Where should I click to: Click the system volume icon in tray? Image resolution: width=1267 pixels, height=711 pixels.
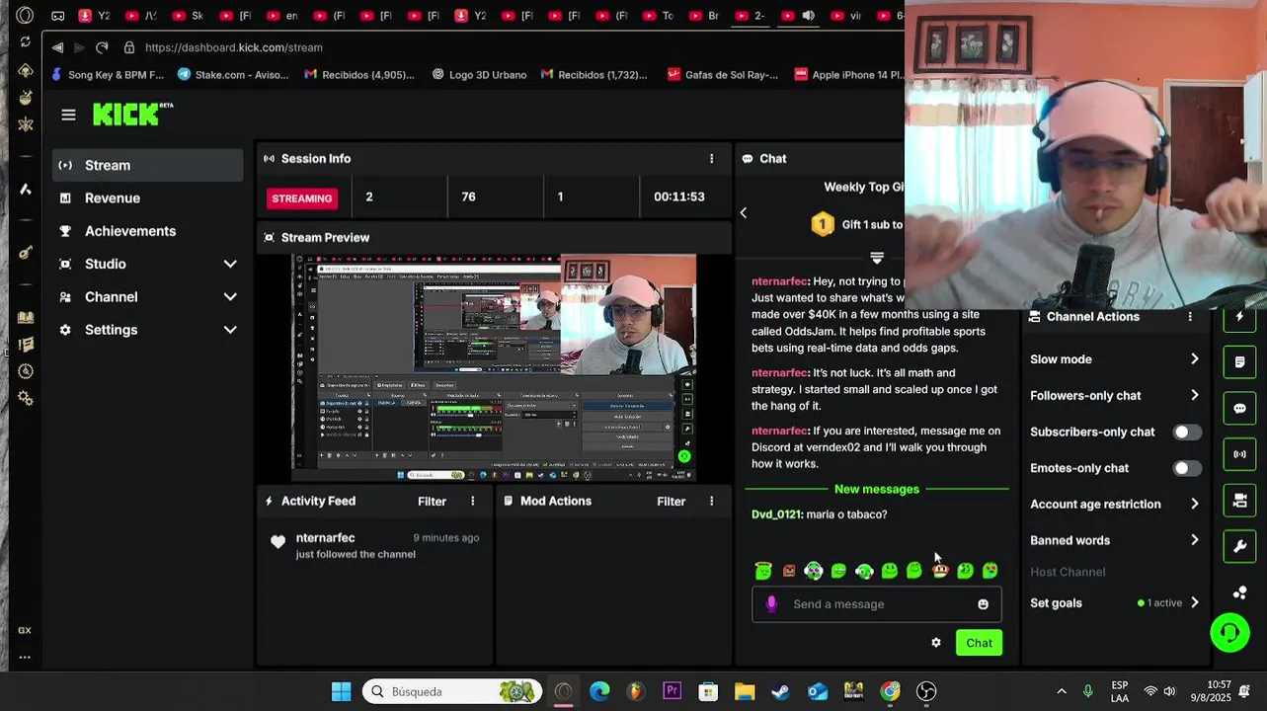(1170, 691)
